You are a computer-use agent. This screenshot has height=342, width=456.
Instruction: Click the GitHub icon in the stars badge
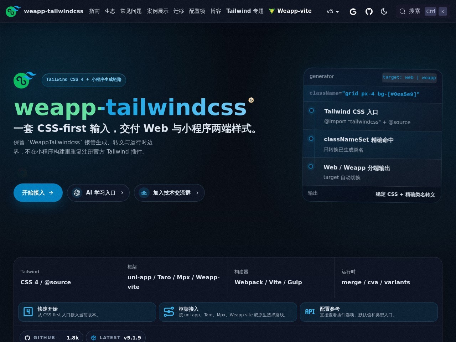tap(27, 338)
